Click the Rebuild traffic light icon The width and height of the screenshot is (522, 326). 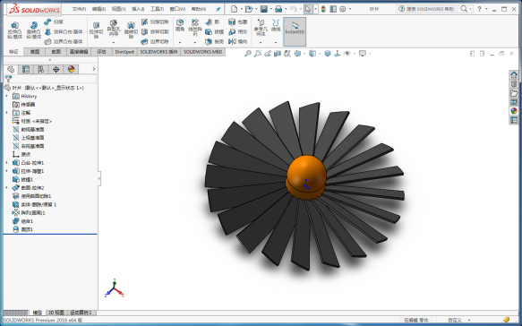point(323,9)
